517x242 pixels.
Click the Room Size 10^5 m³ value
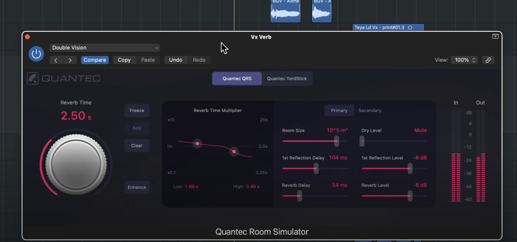click(x=337, y=131)
